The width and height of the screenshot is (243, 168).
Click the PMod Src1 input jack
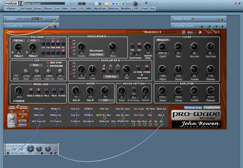pos(39,112)
